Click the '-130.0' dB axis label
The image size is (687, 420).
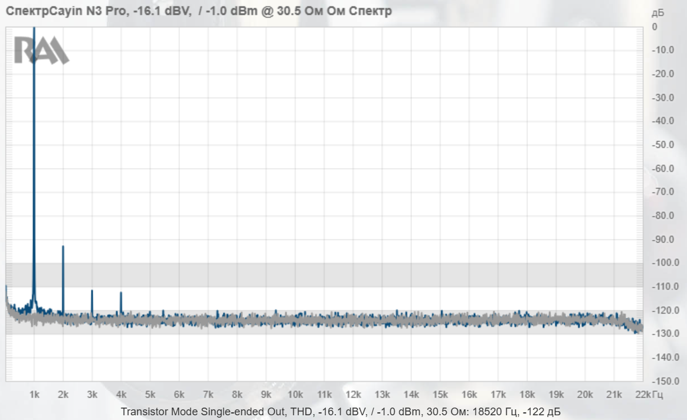[666, 333]
